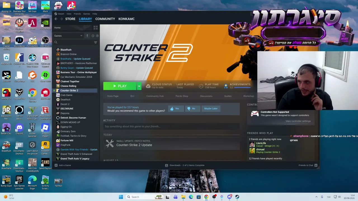Open the Achievements progress bar
This screenshot has width=358, height=201.
(x=242, y=87)
